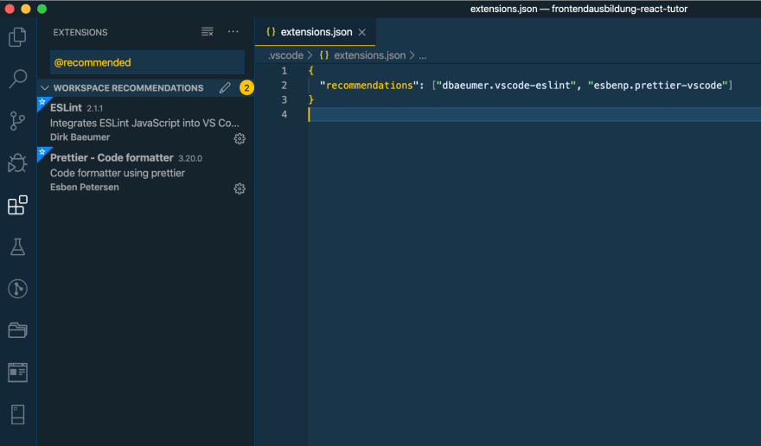Open the Source Control view
Screen dimensions: 761x446
17,121
